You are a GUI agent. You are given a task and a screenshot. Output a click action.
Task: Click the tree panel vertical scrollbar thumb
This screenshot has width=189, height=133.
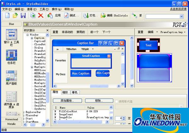tap(48, 87)
